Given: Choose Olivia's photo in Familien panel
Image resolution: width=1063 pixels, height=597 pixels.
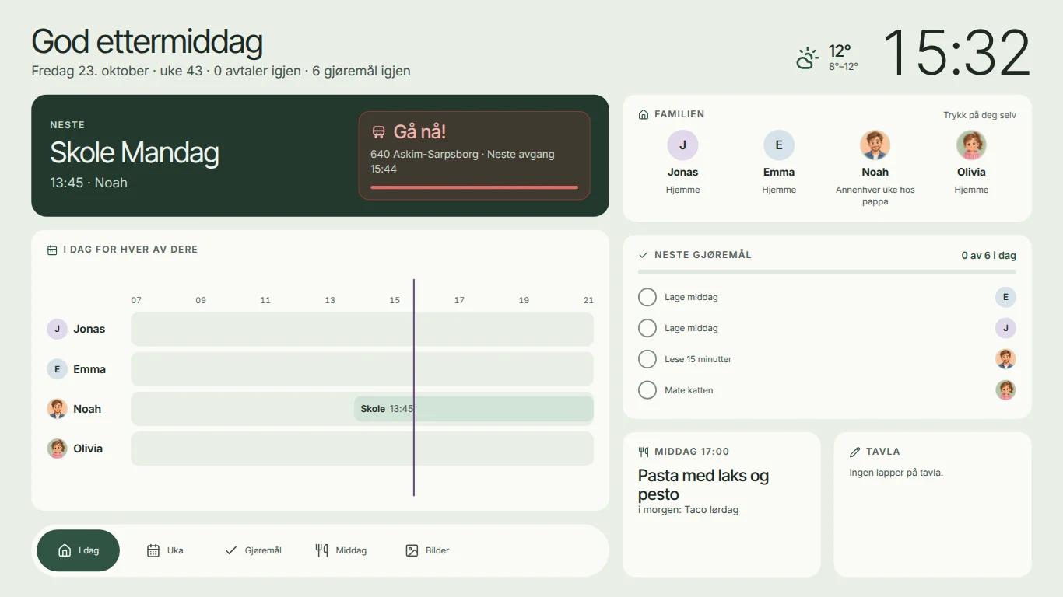Looking at the screenshot, I should pyautogui.click(x=971, y=145).
